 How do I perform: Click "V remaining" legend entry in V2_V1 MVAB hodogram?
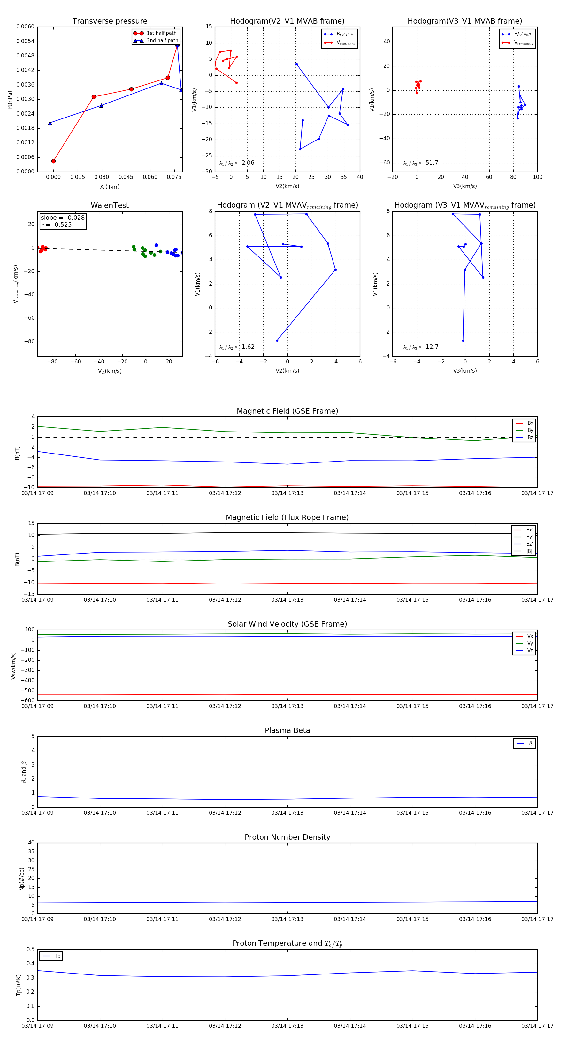[x=339, y=42]
